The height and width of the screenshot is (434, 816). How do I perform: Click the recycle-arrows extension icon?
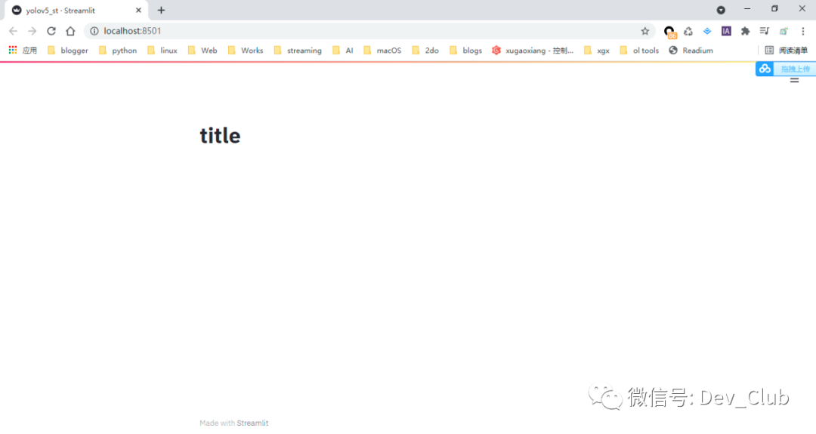[688, 31]
